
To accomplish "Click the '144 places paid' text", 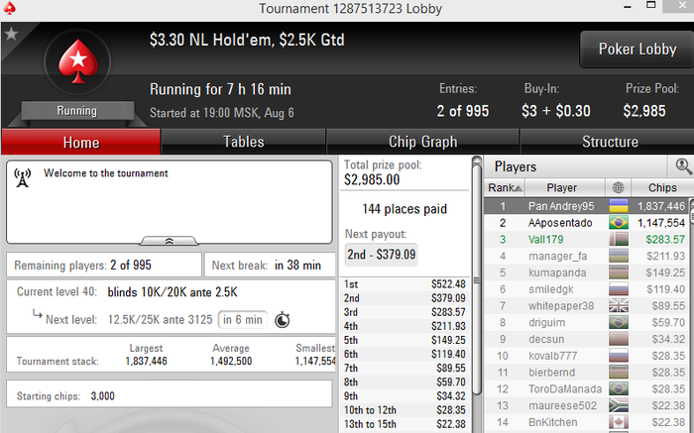I will point(405,209).
